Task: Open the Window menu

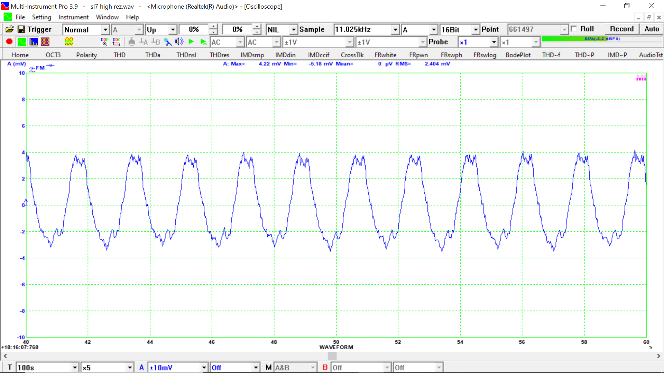Action: coord(107,17)
